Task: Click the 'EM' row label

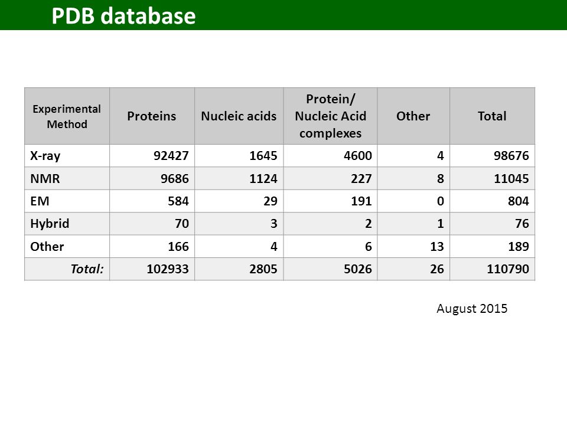Action: click(40, 201)
